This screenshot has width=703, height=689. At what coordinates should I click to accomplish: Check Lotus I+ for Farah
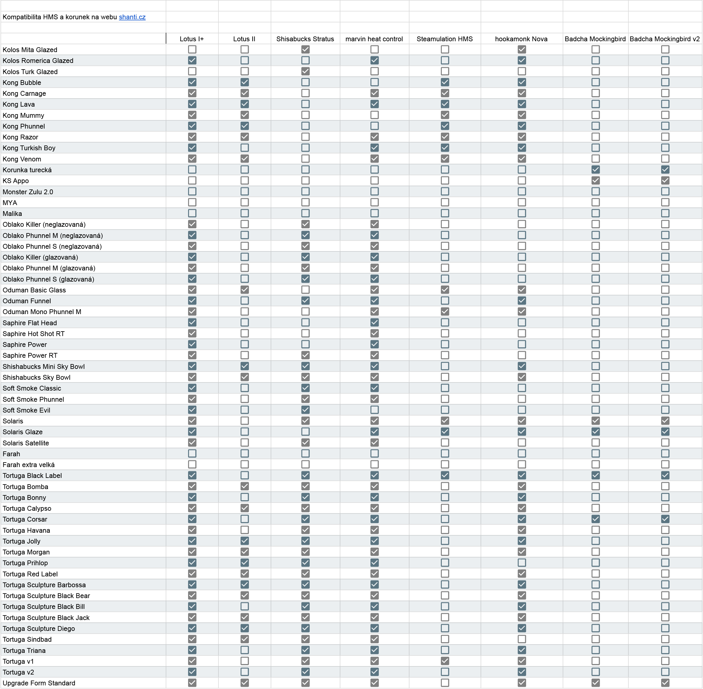(x=192, y=454)
